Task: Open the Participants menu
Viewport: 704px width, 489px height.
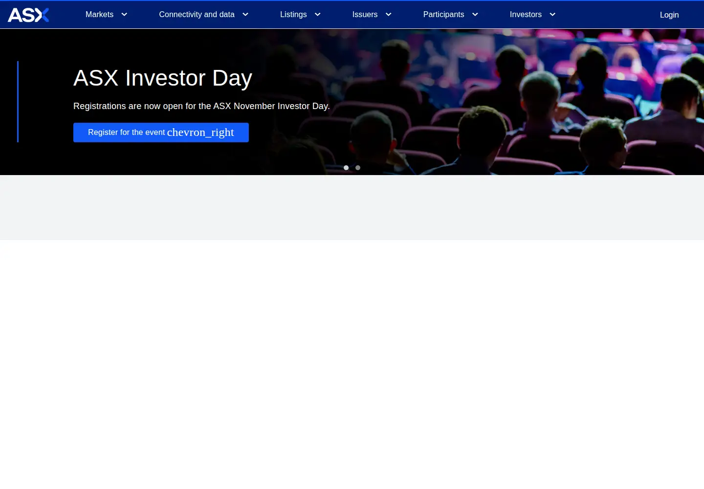Action: pos(443,15)
